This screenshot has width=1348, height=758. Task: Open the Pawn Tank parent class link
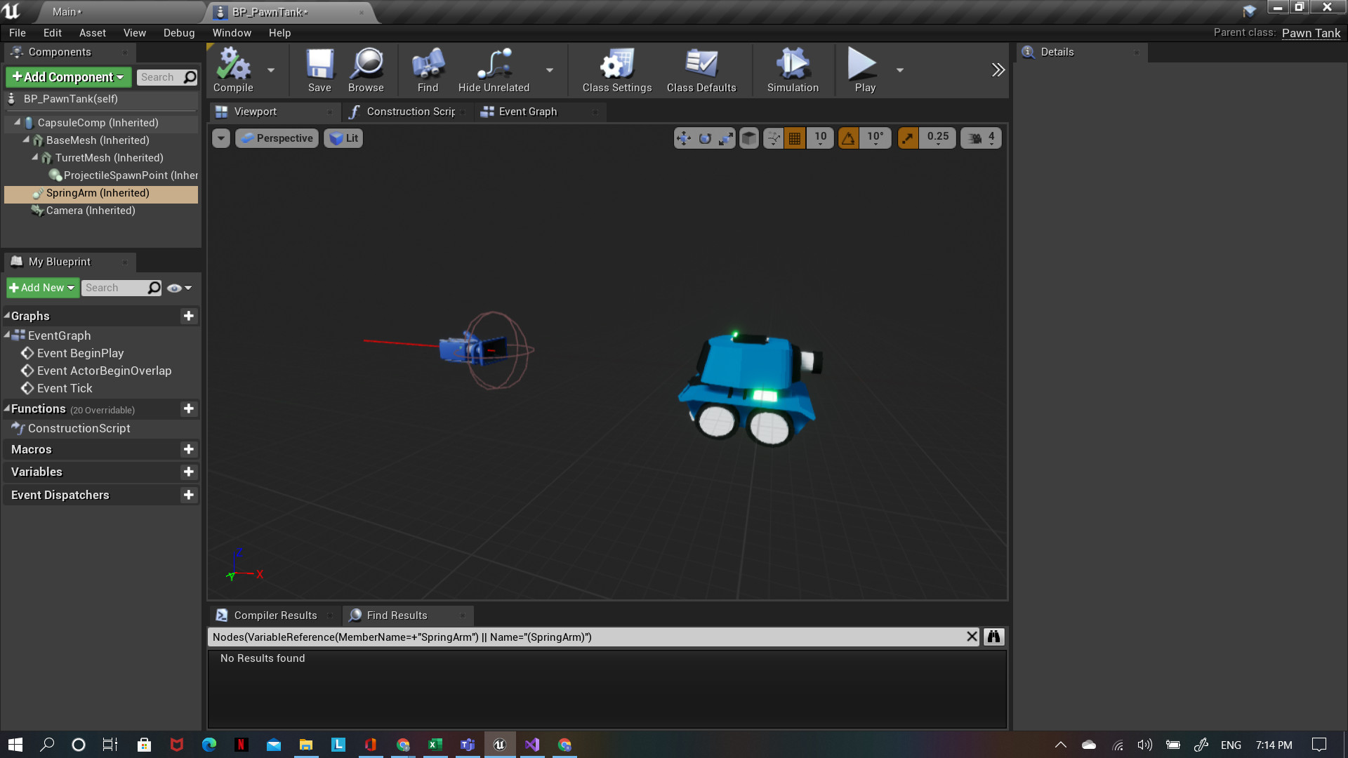tap(1310, 33)
